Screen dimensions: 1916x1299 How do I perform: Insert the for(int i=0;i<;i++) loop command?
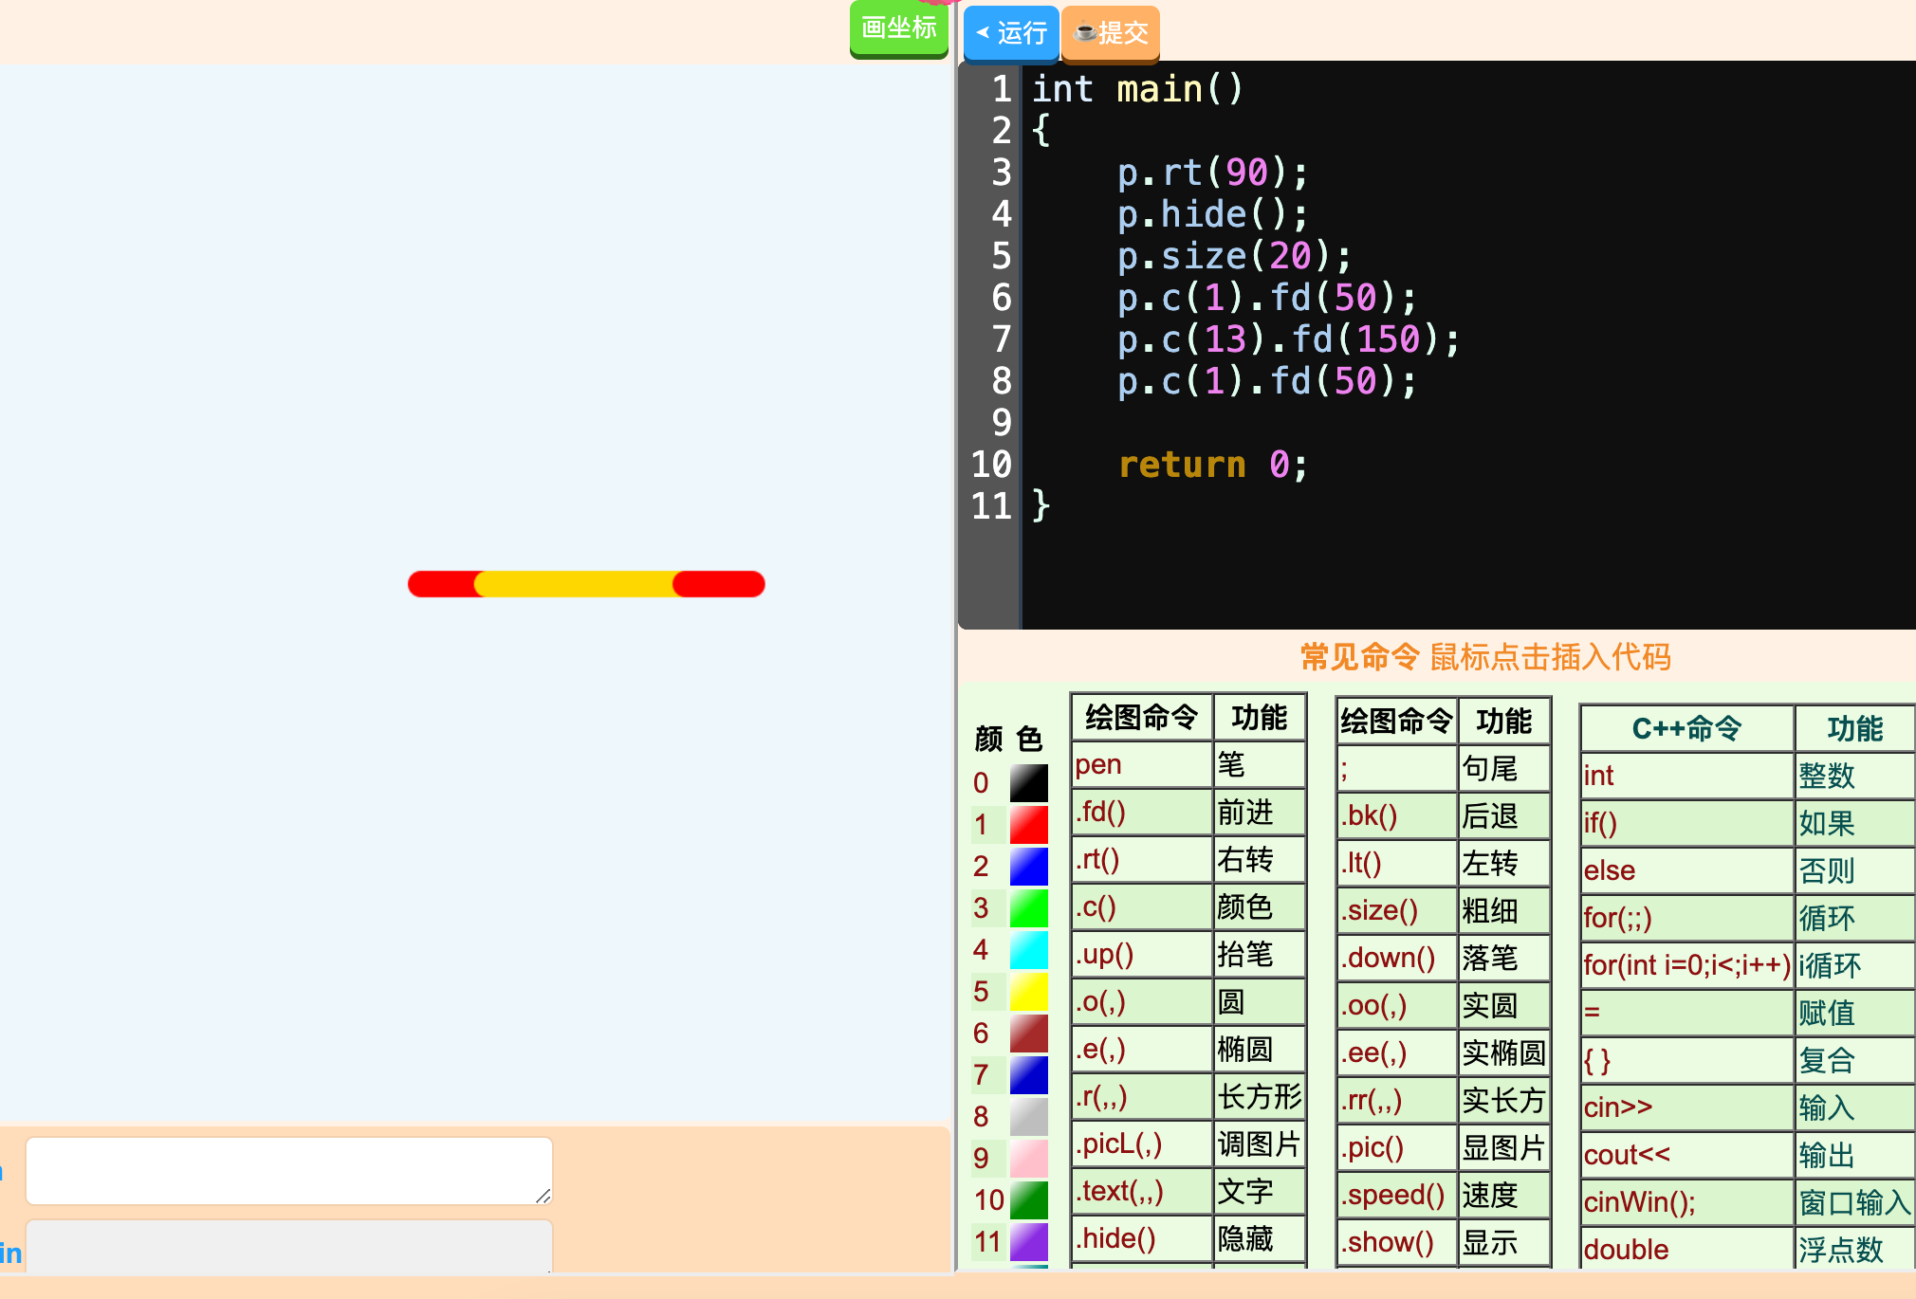tap(1686, 964)
